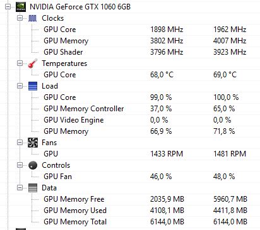Collapse the Temperatures section
Image resolution: width=260 pixels, height=230 pixels.
click(x=20, y=63)
